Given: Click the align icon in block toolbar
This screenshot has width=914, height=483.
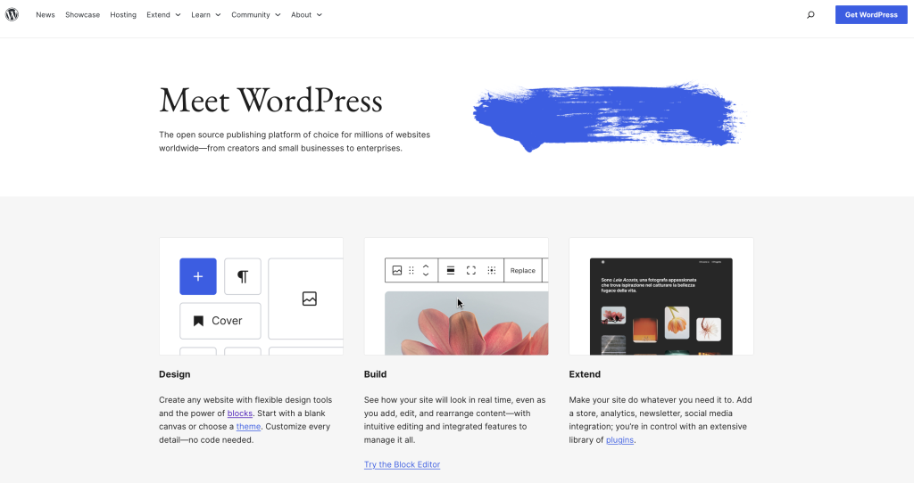Looking at the screenshot, I should pyautogui.click(x=451, y=271).
